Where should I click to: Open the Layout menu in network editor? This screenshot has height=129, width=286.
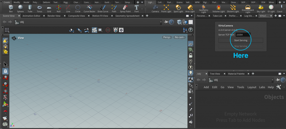coord(252,87)
